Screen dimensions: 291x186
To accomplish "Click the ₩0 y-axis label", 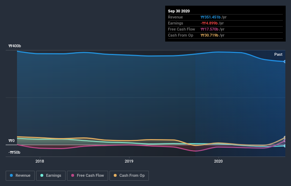I will point(11,141).
